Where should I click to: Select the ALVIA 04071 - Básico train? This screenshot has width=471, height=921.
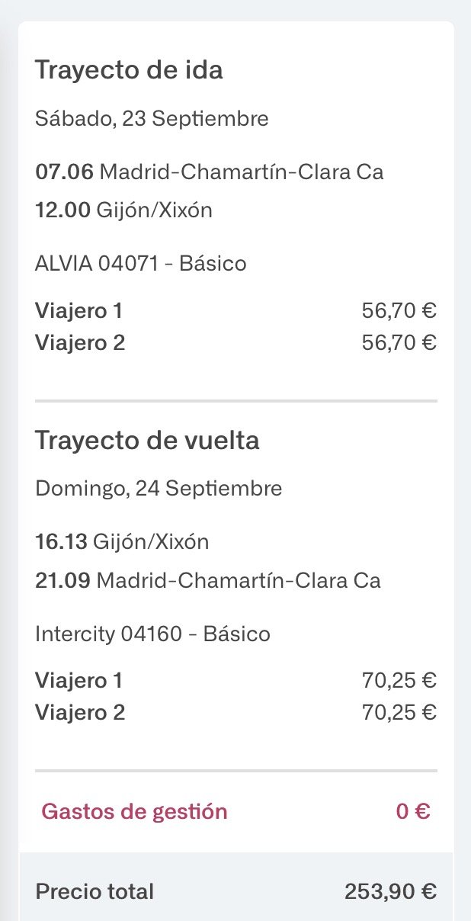pyautogui.click(x=141, y=264)
